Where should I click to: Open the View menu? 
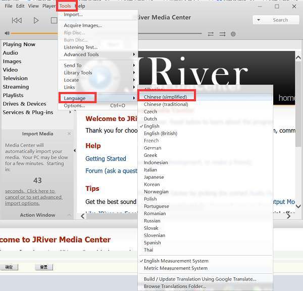(33, 6)
